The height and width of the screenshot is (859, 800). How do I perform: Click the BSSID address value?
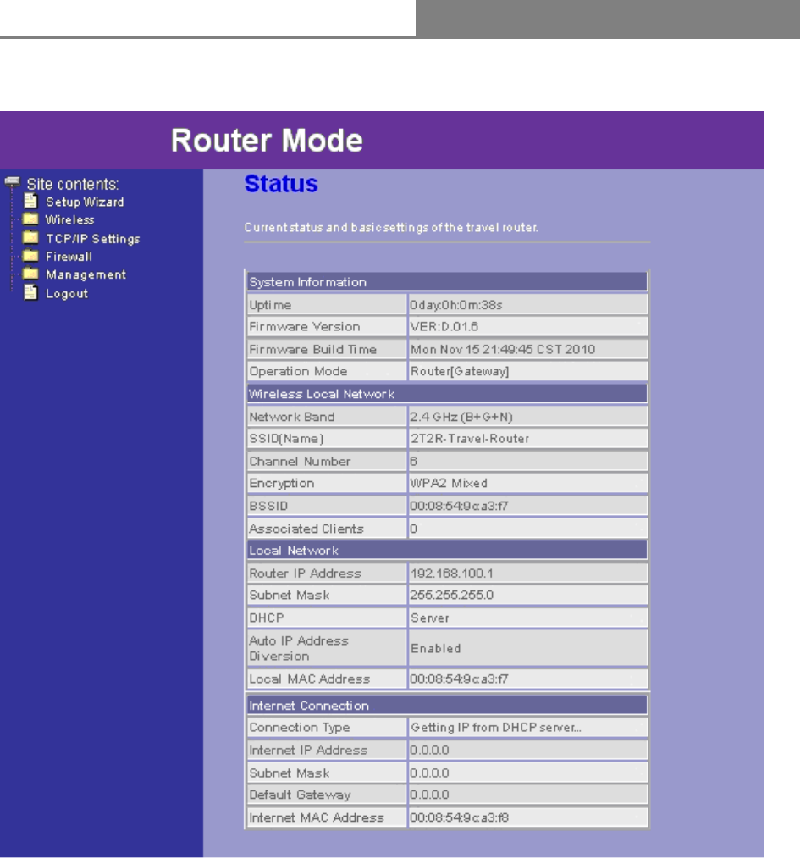tap(459, 507)
